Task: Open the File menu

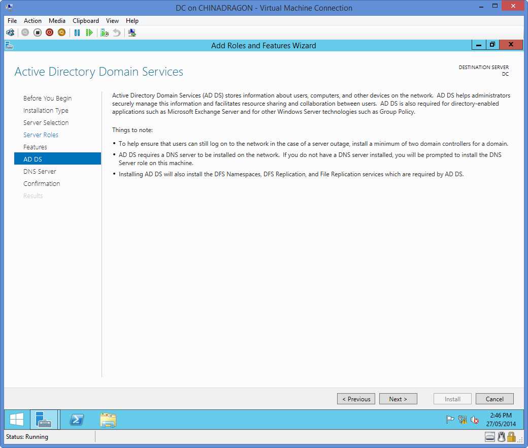Action: [x=12, y=20]
